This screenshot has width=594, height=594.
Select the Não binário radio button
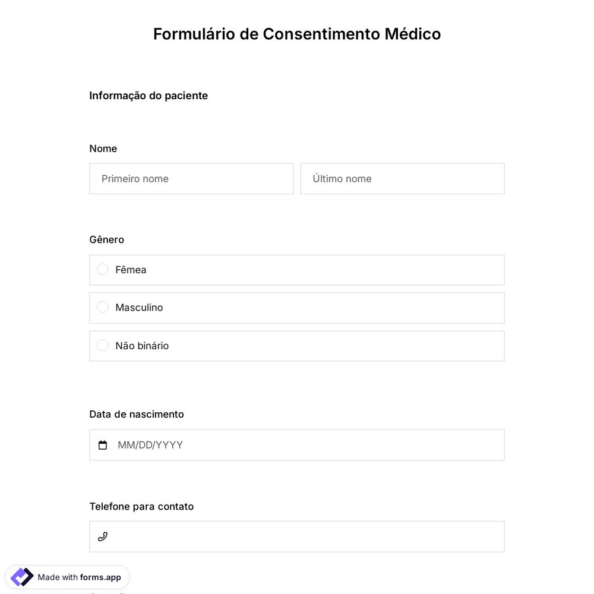click(x=102, y=345)
